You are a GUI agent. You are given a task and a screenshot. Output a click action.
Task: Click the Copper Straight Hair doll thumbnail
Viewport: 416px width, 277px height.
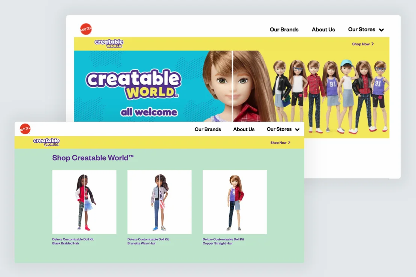point(235,202)
